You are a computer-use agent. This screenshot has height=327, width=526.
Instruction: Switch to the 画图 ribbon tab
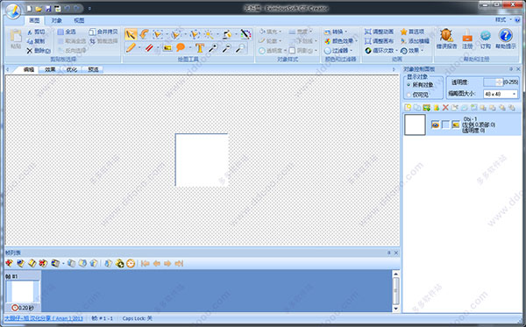click(x=34, y=21)
